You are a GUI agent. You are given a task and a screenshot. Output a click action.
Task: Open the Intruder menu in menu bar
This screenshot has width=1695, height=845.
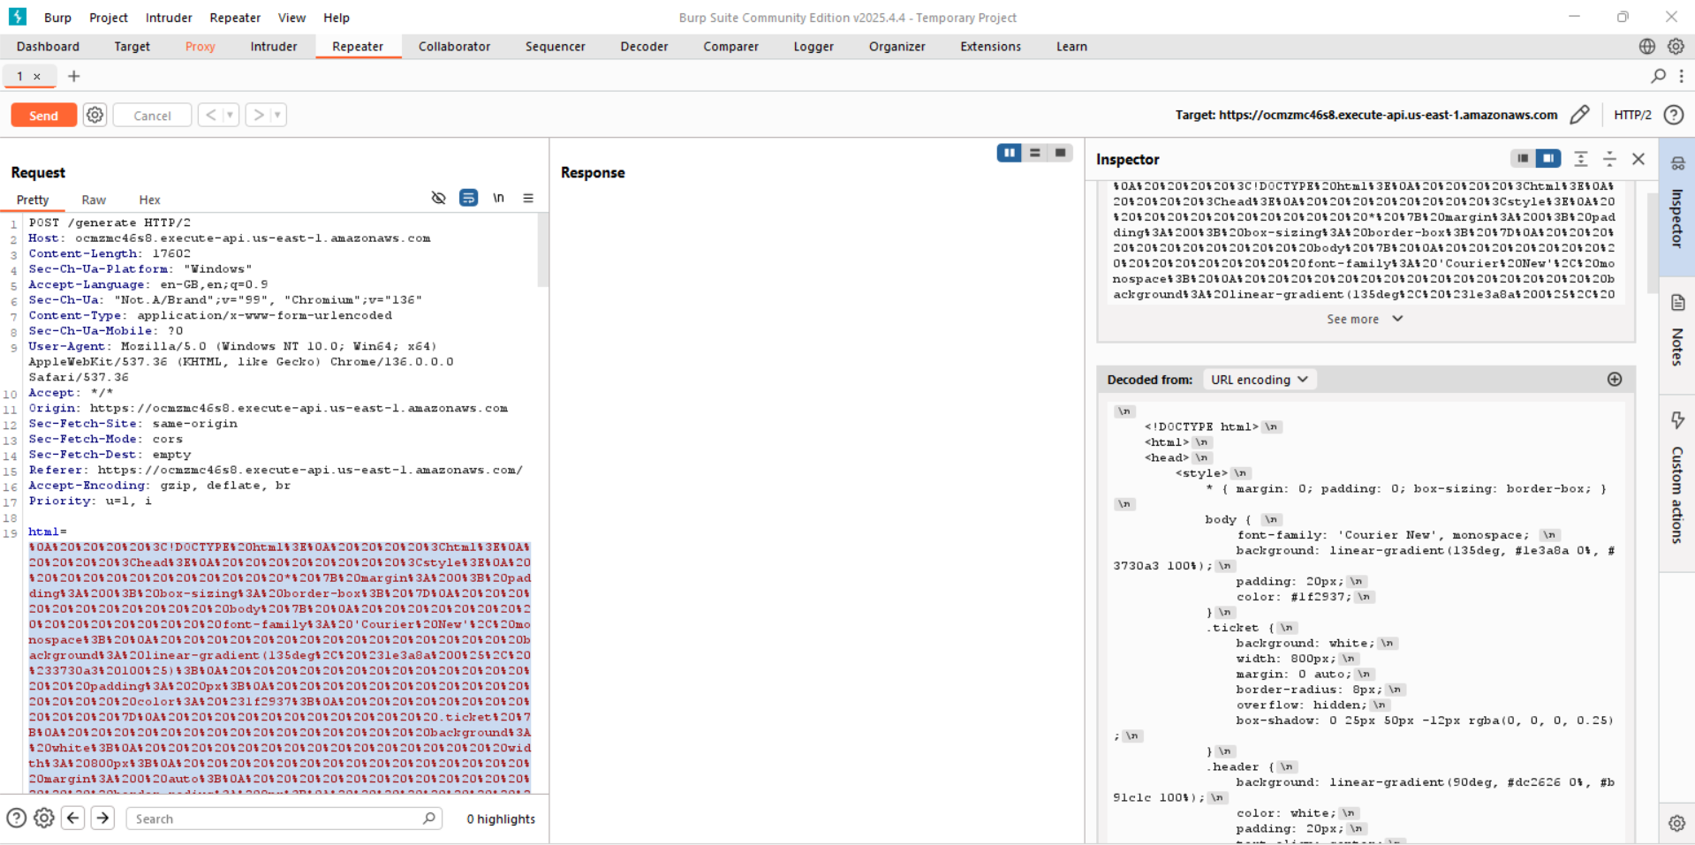point(169,18)
